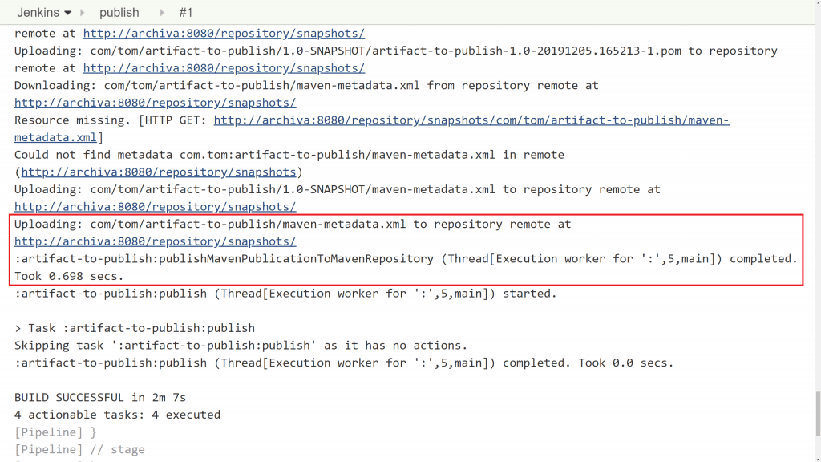Go to Jenkins home via breadcrumb
This screenshot has height=462, width=821.
coord(39,13)
